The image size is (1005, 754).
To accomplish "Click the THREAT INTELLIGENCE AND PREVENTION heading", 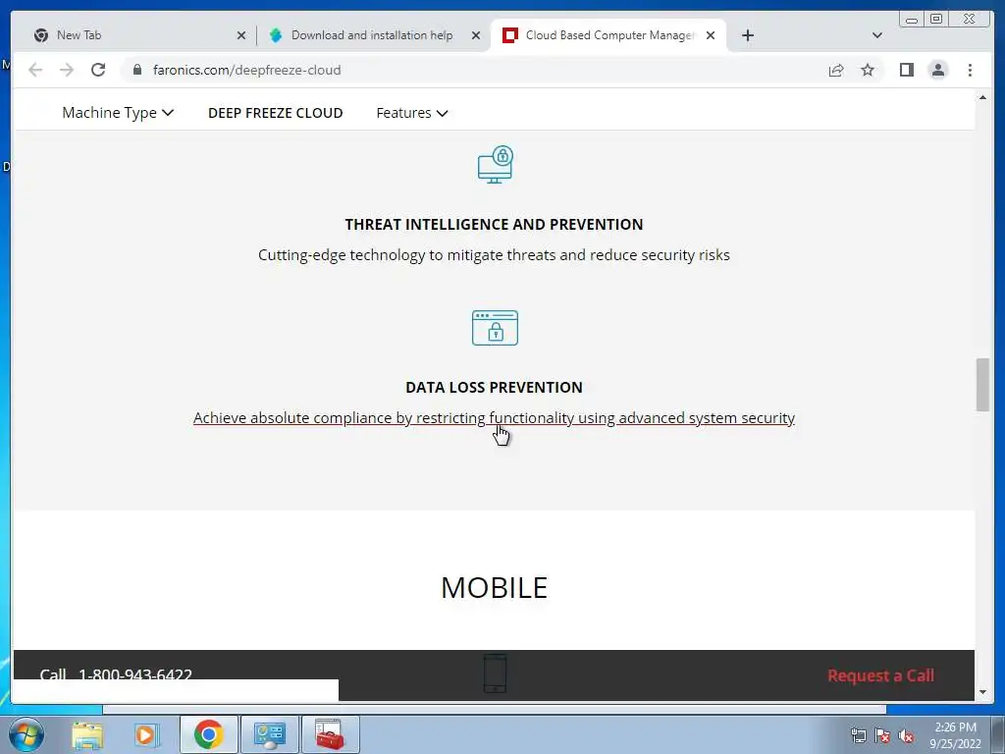I will tap(495, 225).
